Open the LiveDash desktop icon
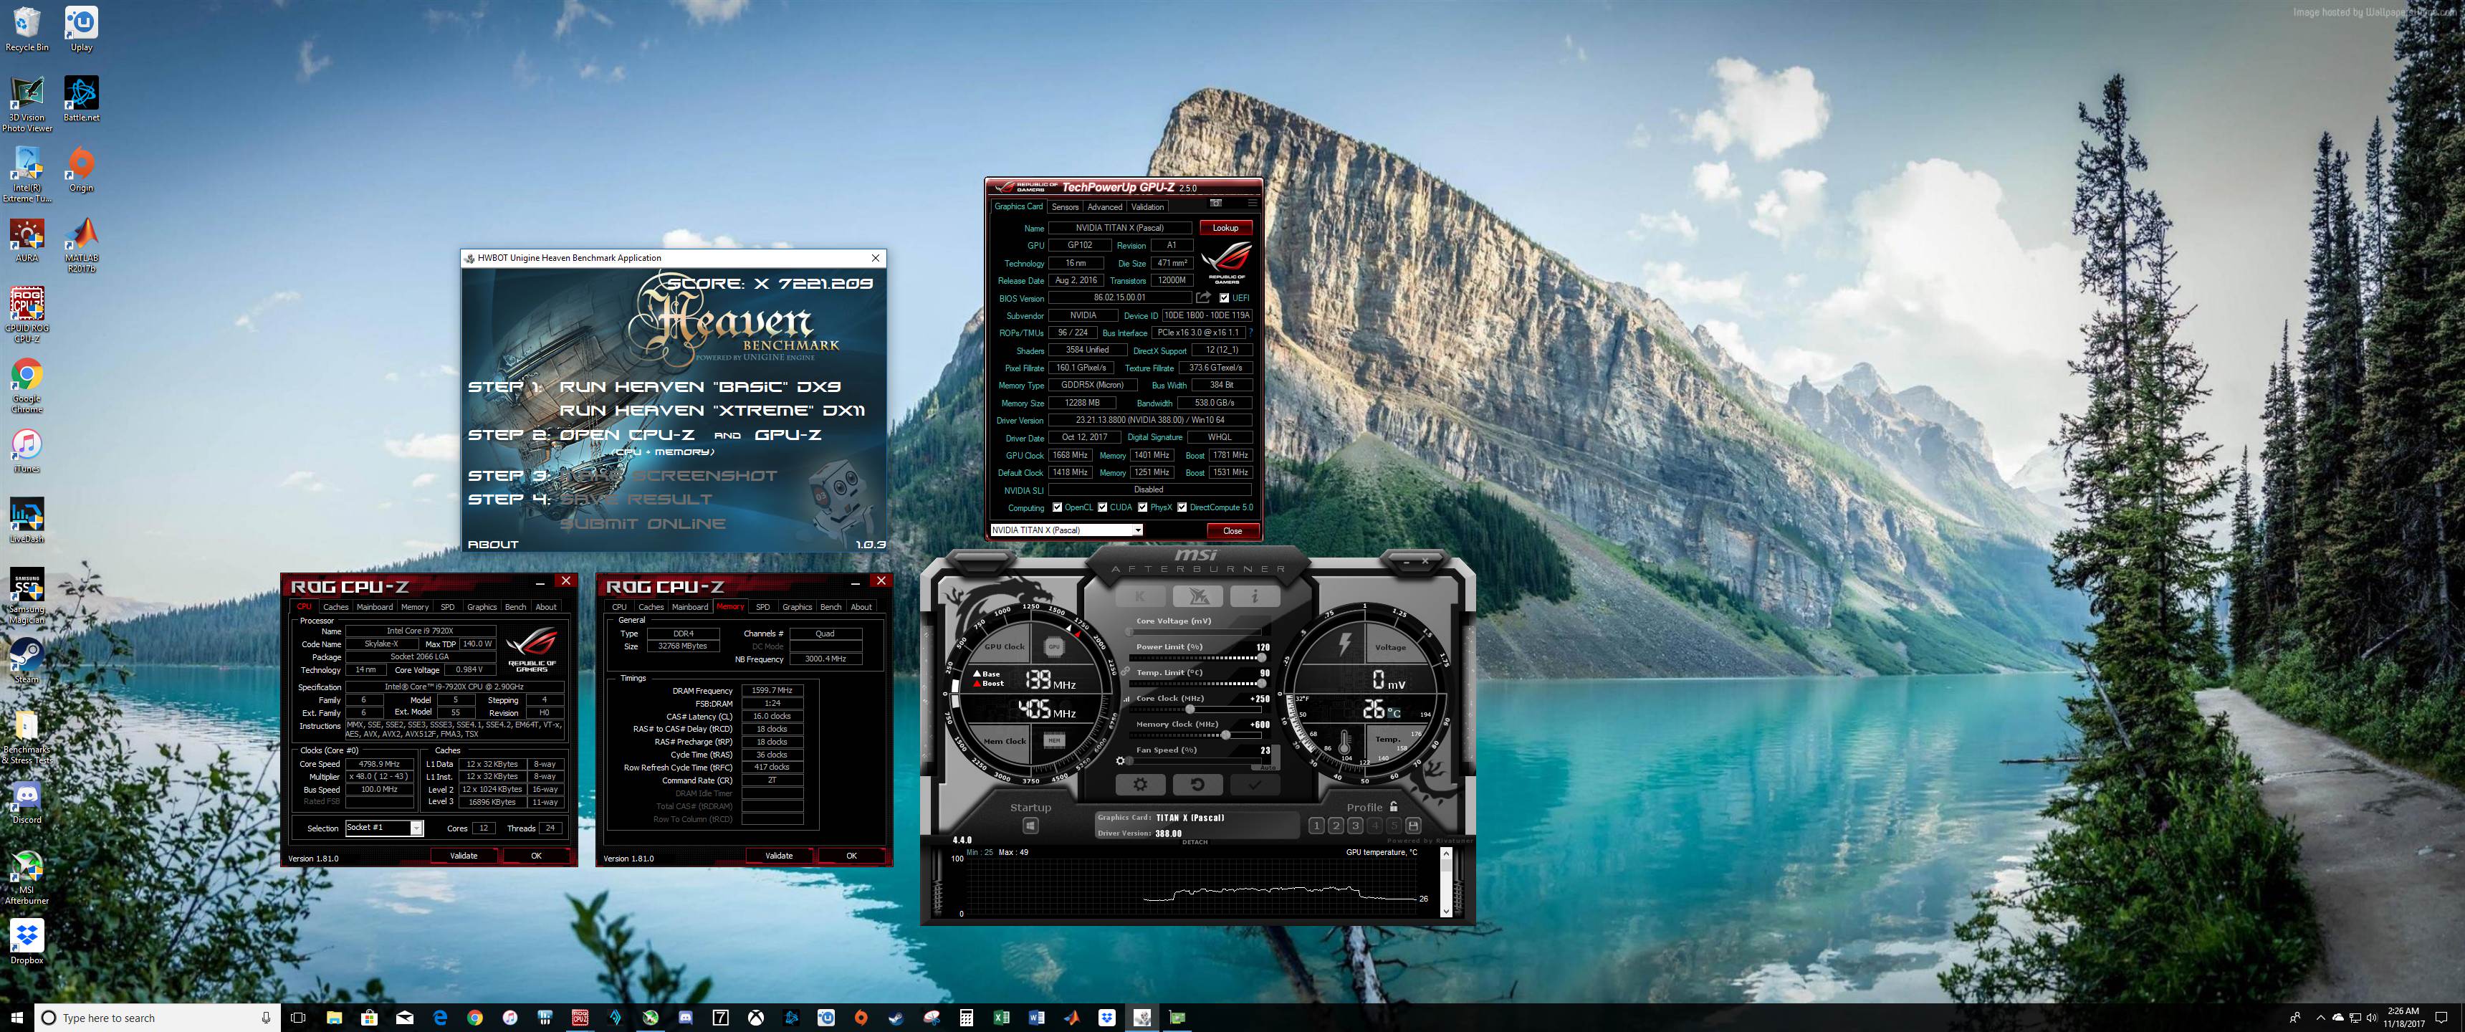2465x1032 pixels. click(27, 520)
